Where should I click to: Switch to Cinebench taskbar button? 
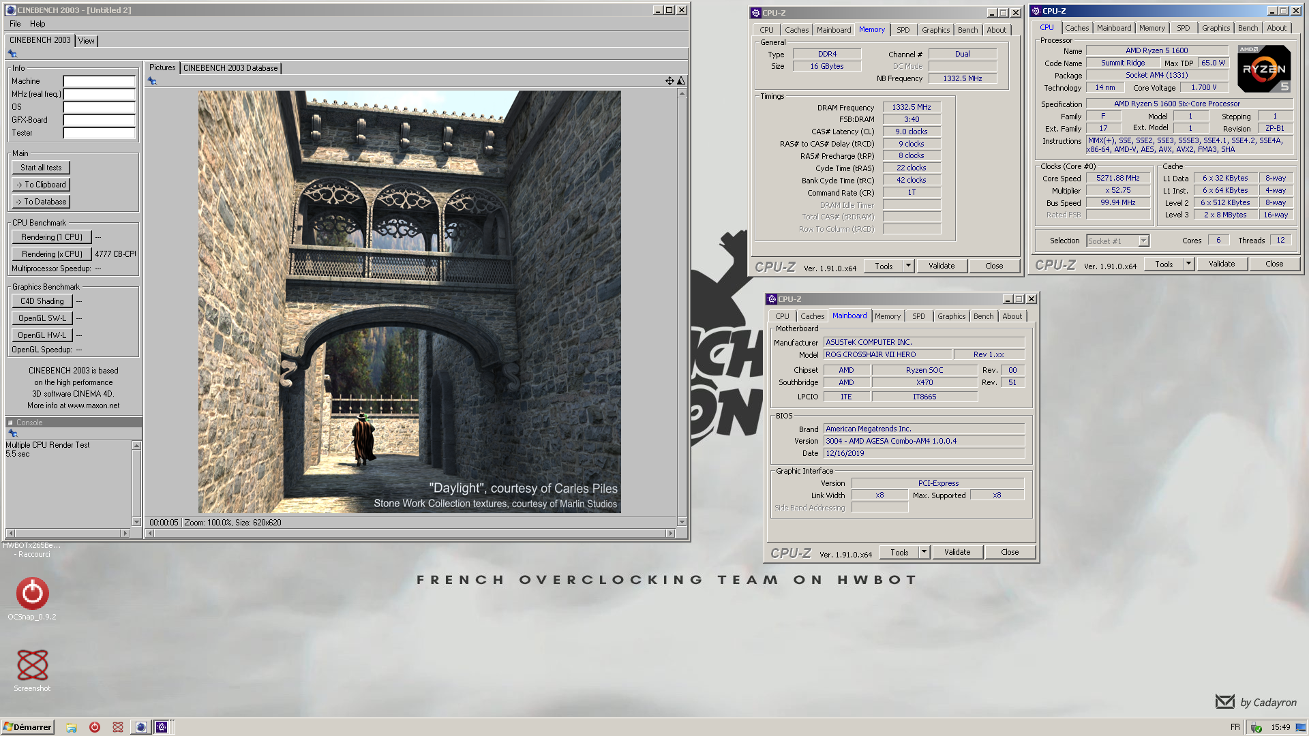[x=141, y=727]
